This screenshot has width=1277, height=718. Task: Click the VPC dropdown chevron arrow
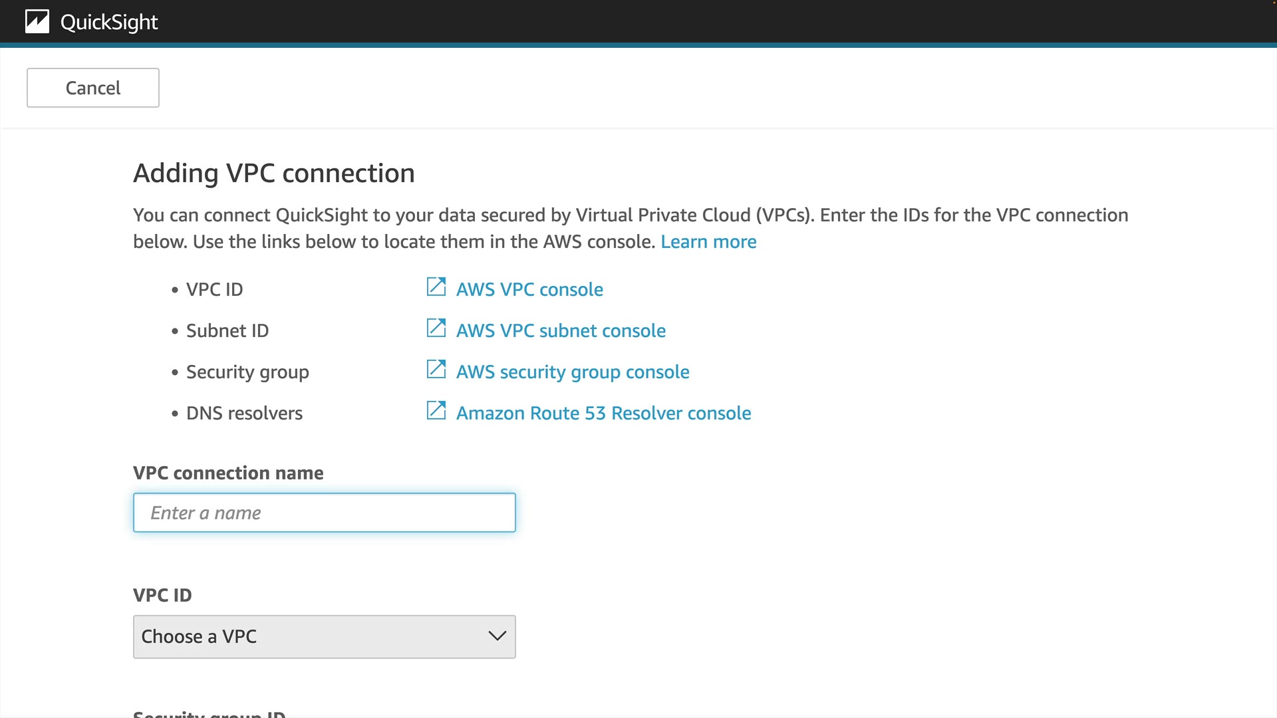(x=497, y=636)
